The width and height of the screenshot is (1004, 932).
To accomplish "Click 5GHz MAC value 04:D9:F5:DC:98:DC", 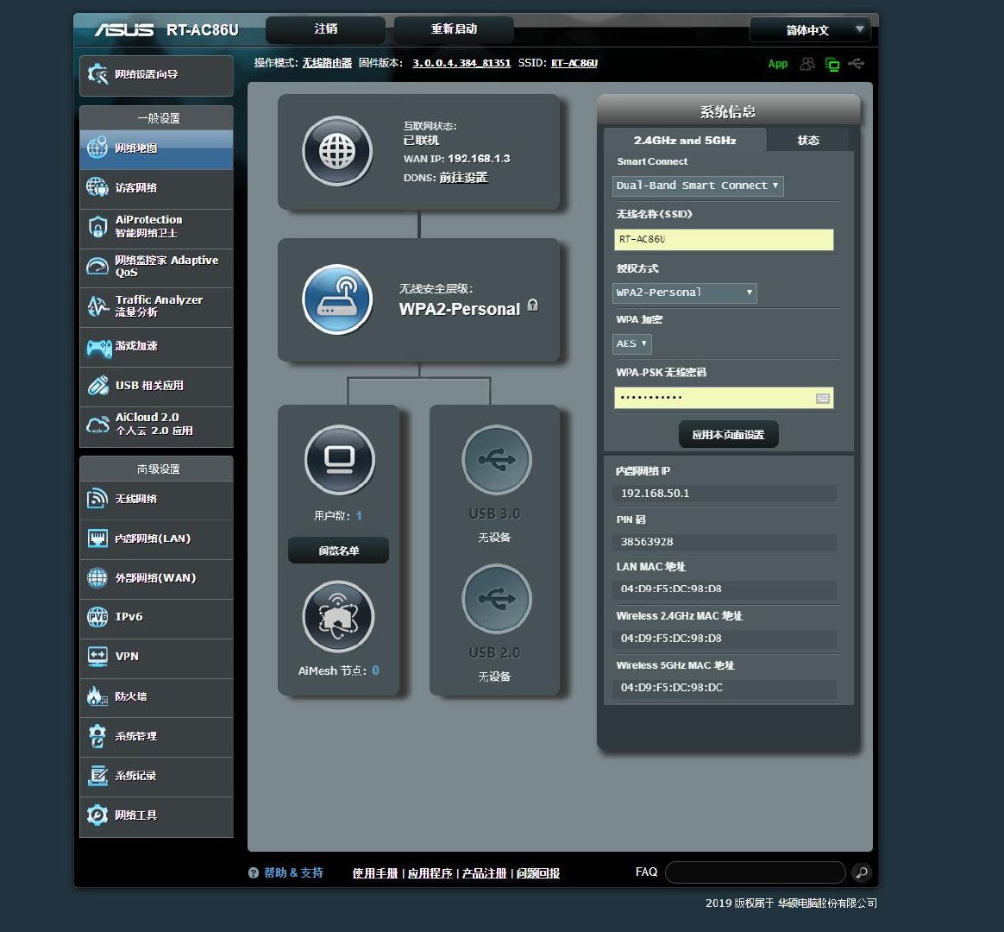I will click(672, 687).
